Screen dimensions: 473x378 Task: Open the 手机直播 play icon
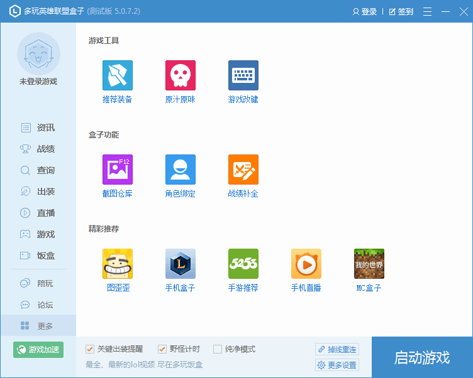(306, 264)
